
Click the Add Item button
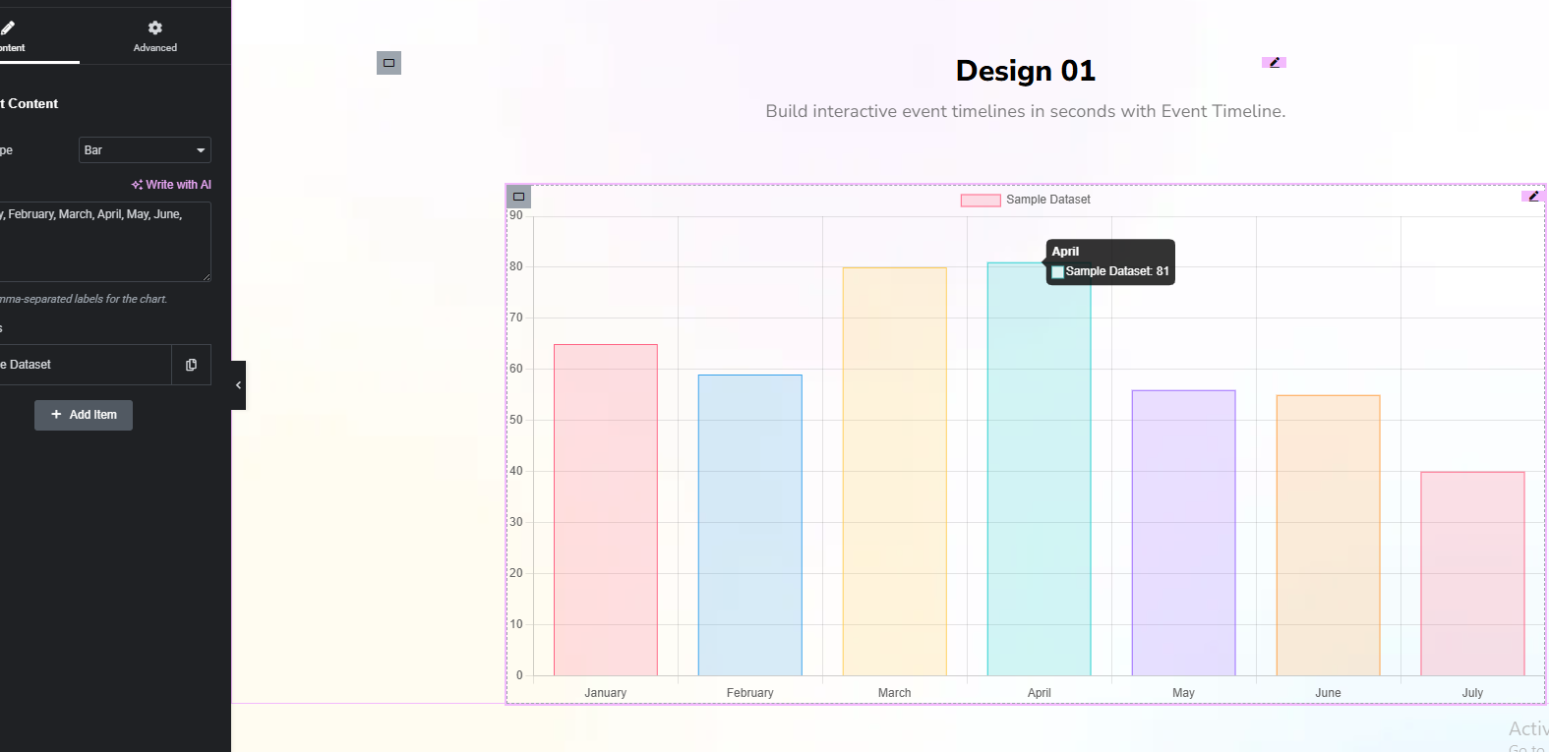pyautogui.click(x=84, y=415)
